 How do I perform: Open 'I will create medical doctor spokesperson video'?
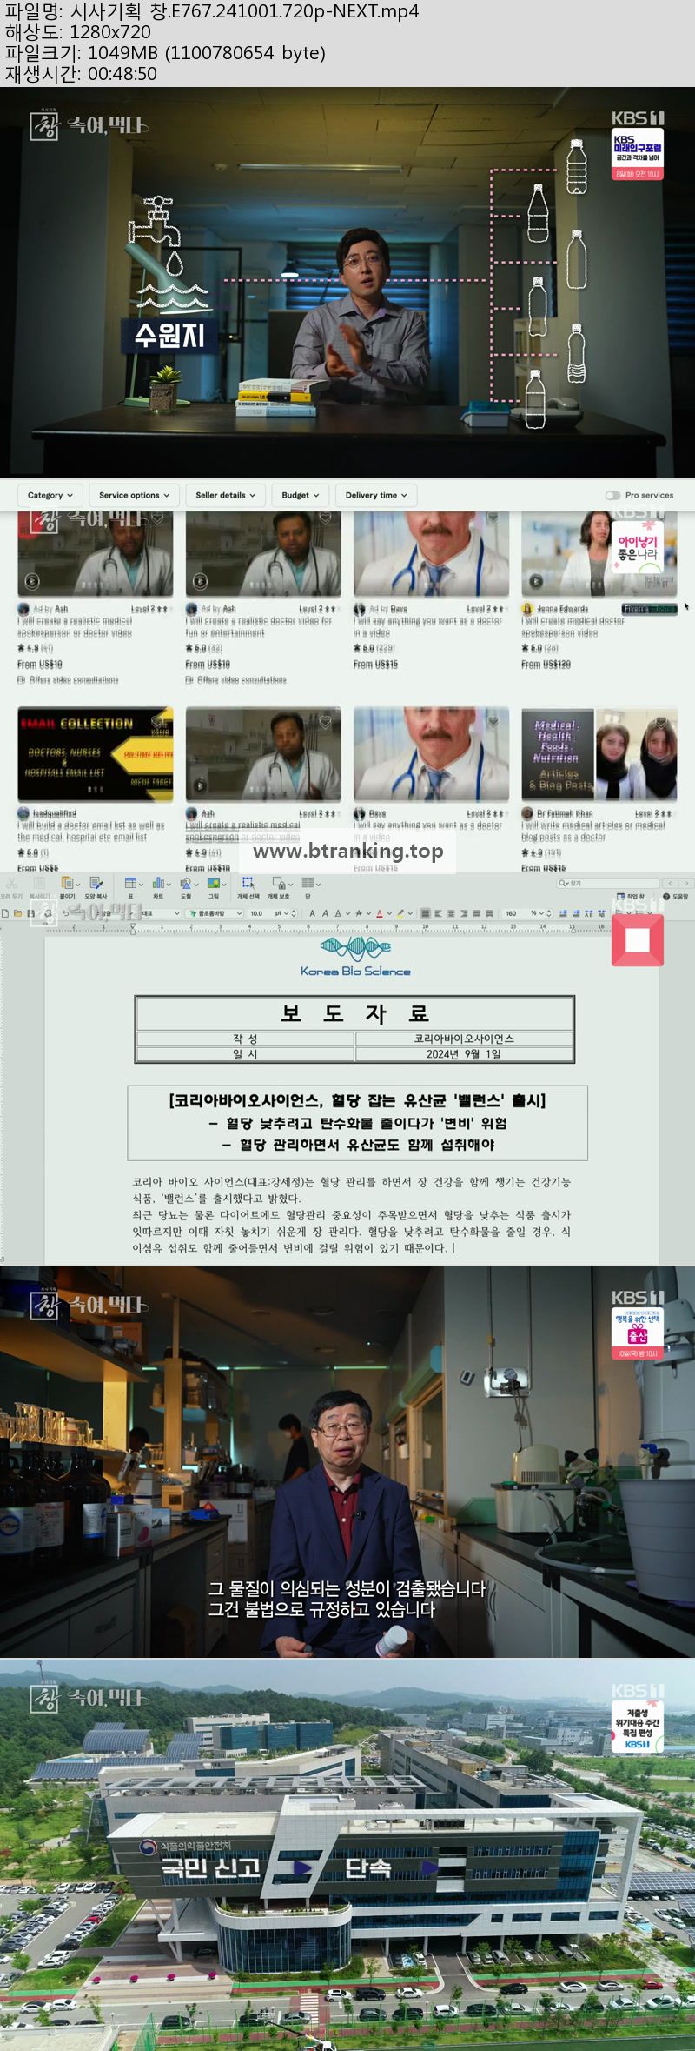pyautogui.click(x=573, y=627)
